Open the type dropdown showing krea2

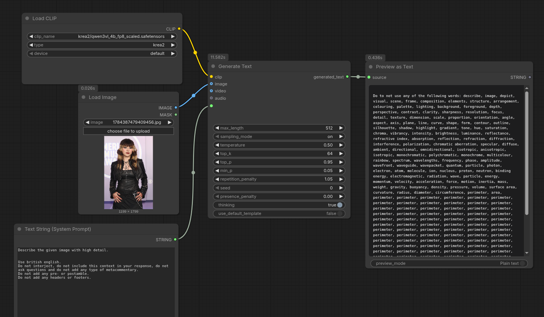coord(102,45)
